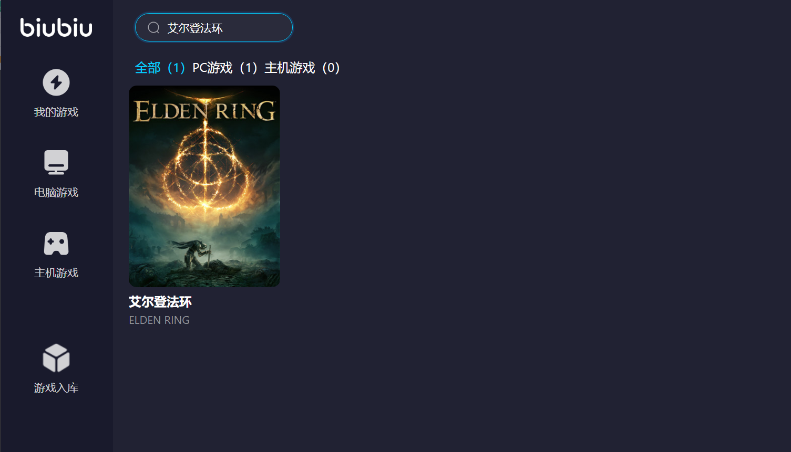
Task: Focus the search field containing 艾尔登法环
Action: click(214, 27)
